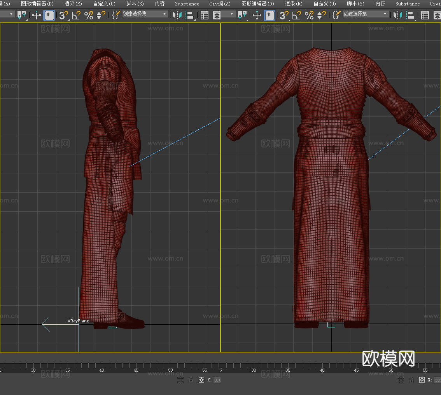Open Layer Explorer icon in left window
The width and height of the screenshot is (441, 395).
click(x=217, y=15)
